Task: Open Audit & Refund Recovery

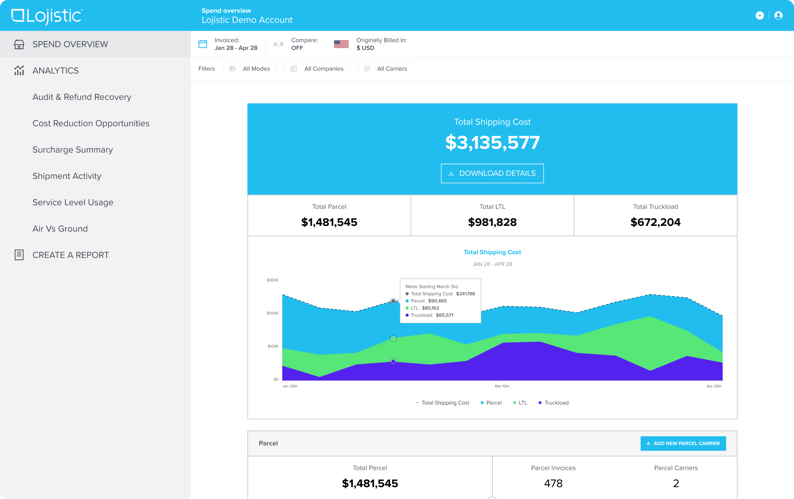Action: click(82, 97)
